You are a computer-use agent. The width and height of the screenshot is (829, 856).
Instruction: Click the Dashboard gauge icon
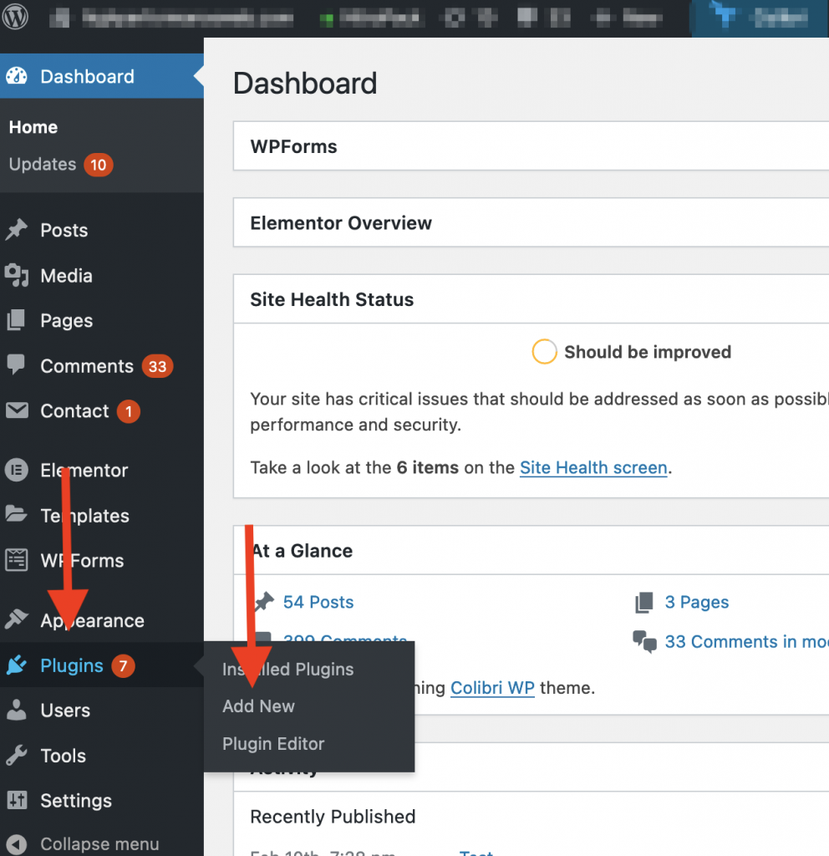17,76
